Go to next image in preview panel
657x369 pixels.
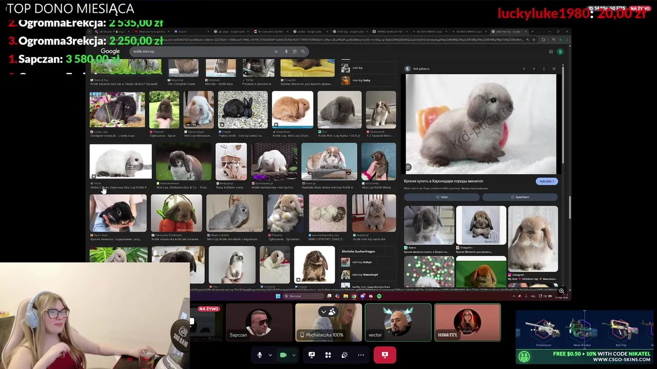tap(534, 69)
